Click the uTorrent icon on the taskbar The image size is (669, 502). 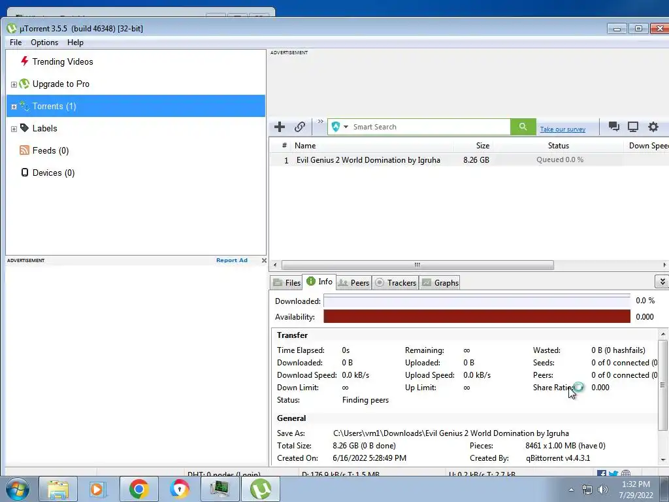pos(261,489)
